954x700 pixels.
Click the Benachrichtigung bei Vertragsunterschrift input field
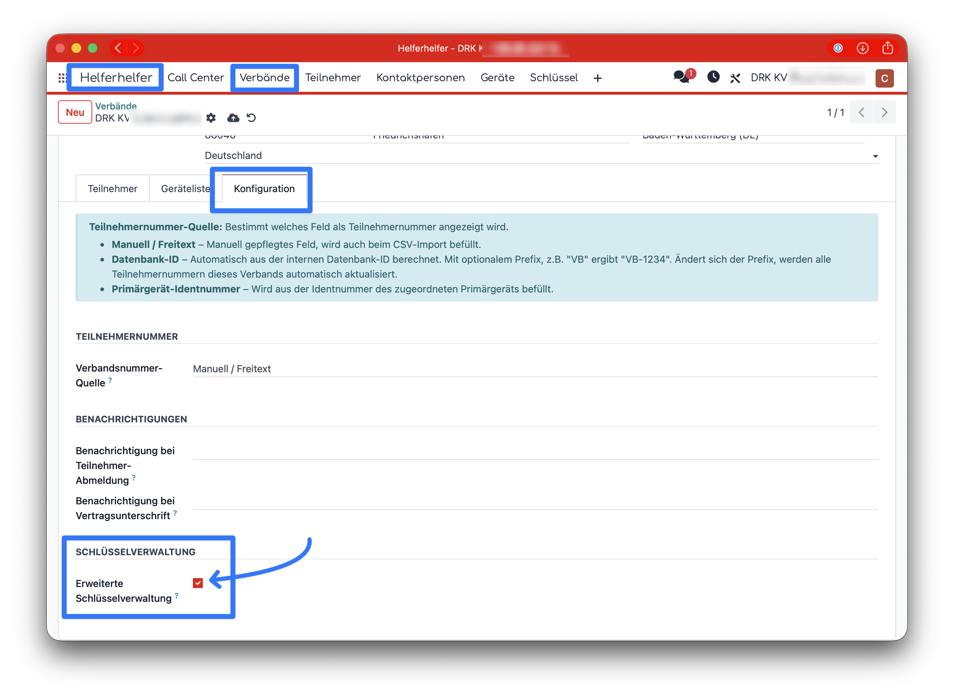click(535, 502)
